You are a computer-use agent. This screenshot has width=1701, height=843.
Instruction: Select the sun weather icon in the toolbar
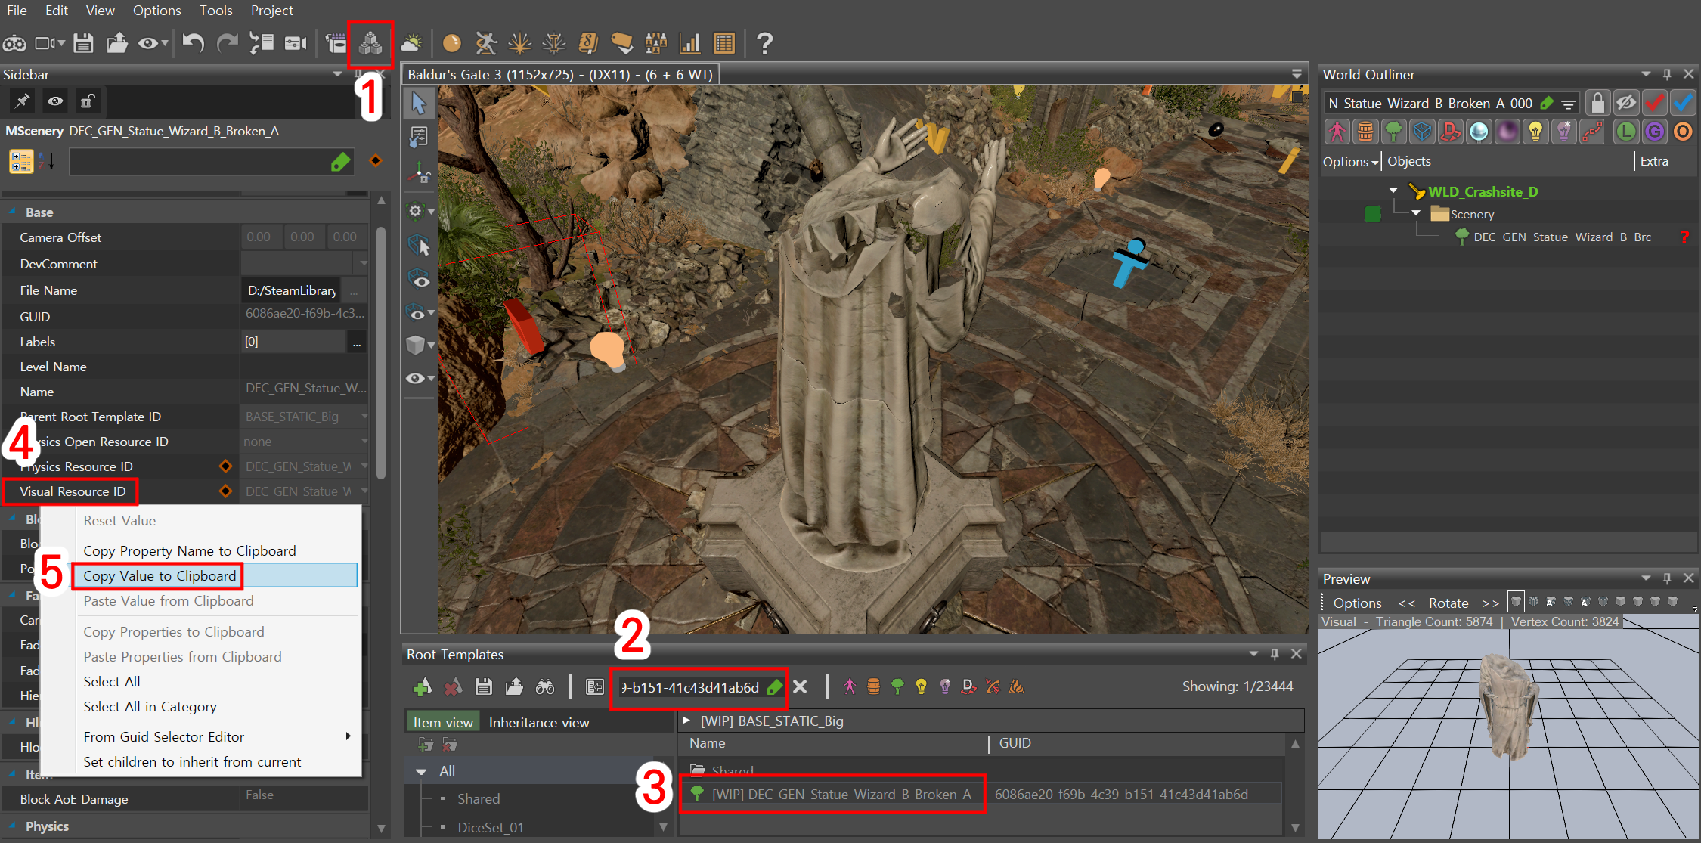[411, 43]
